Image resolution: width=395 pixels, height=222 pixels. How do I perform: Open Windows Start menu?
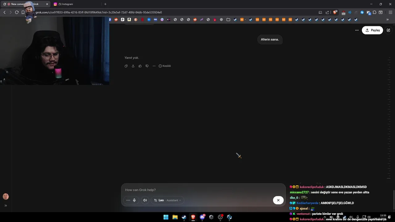pos(166,217)
